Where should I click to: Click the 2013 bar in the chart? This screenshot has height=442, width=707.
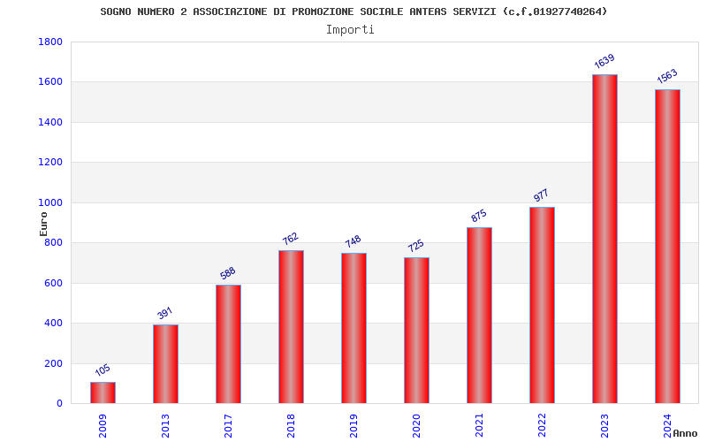[165, 364]
